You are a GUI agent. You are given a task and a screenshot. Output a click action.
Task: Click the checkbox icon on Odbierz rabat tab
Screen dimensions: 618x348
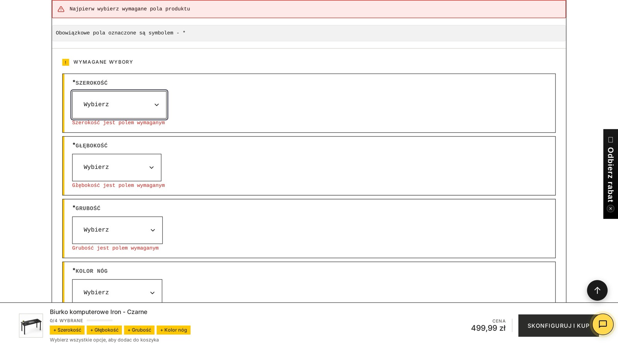point(610,140)
